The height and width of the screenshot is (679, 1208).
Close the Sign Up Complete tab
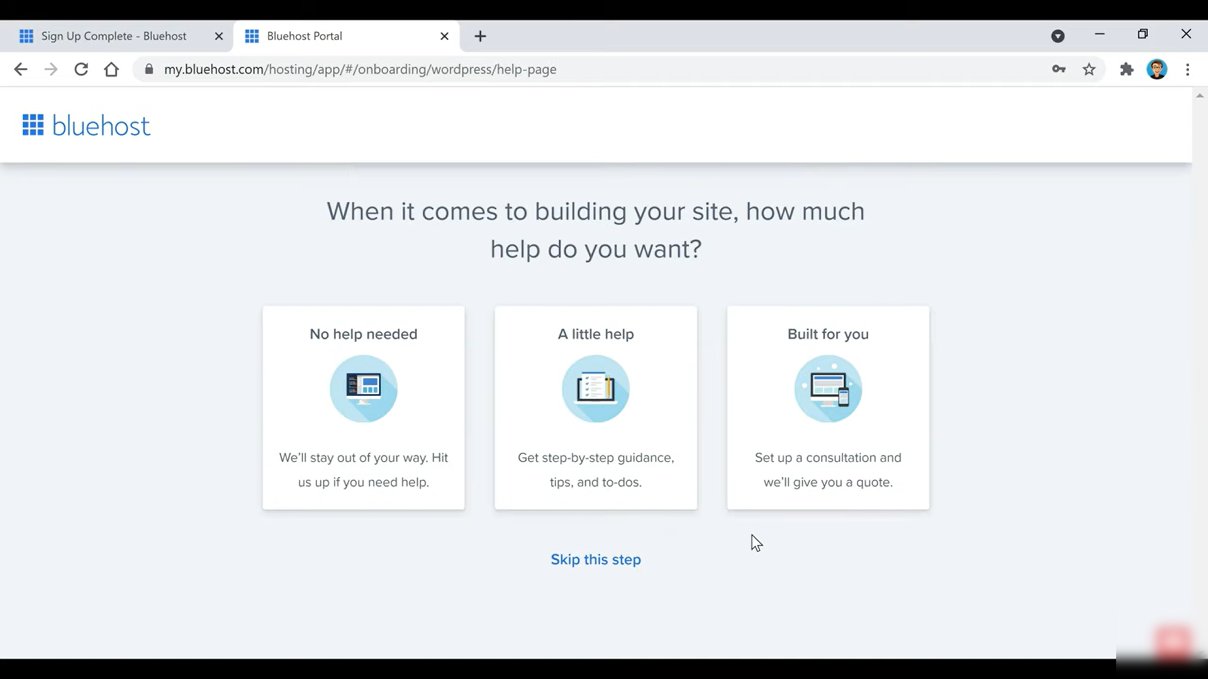click(218, 36)
